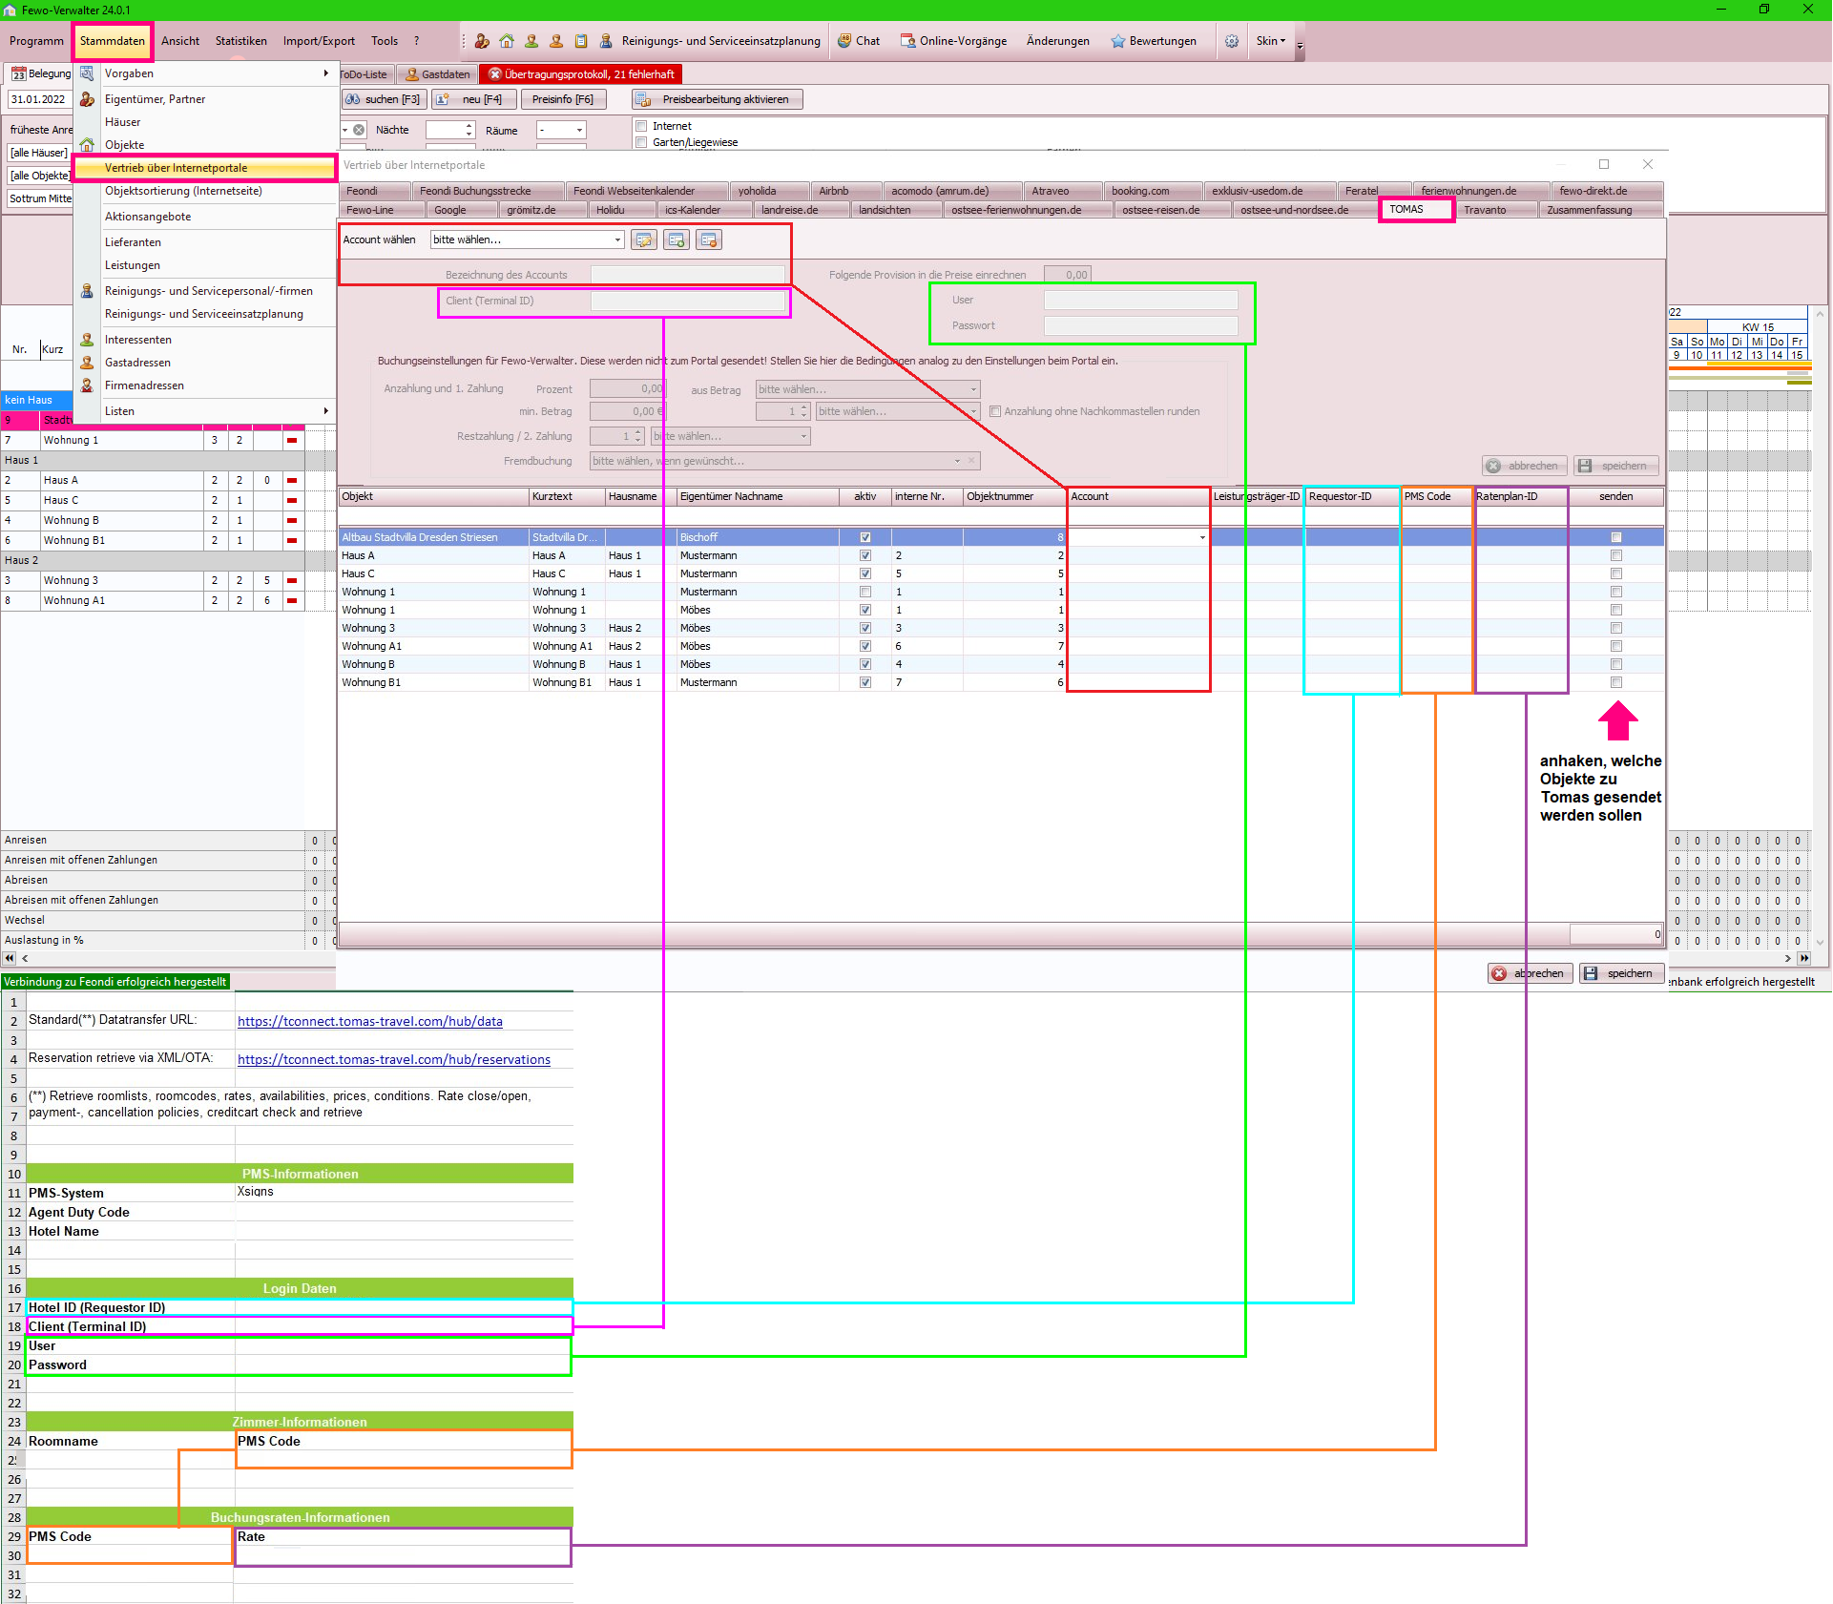
Task: Click third account icon beside Account wählen
Action: point(709,240)
